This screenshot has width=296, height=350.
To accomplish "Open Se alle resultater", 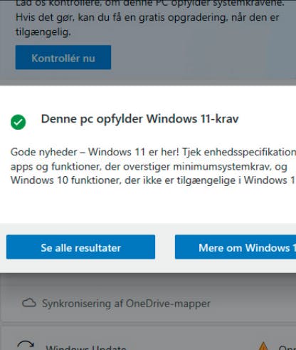I will pyautogui.click(x=80, y=247).
